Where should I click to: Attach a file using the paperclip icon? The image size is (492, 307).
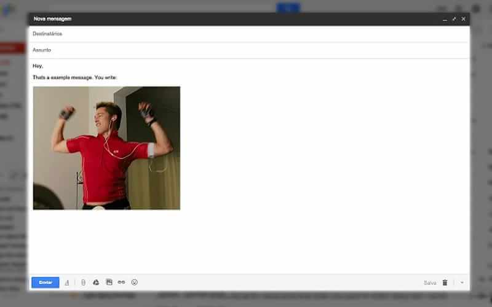[83, 282]
